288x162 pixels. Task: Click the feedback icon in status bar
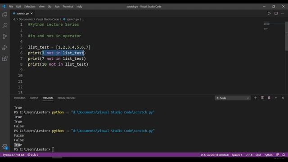coord(277,155)
